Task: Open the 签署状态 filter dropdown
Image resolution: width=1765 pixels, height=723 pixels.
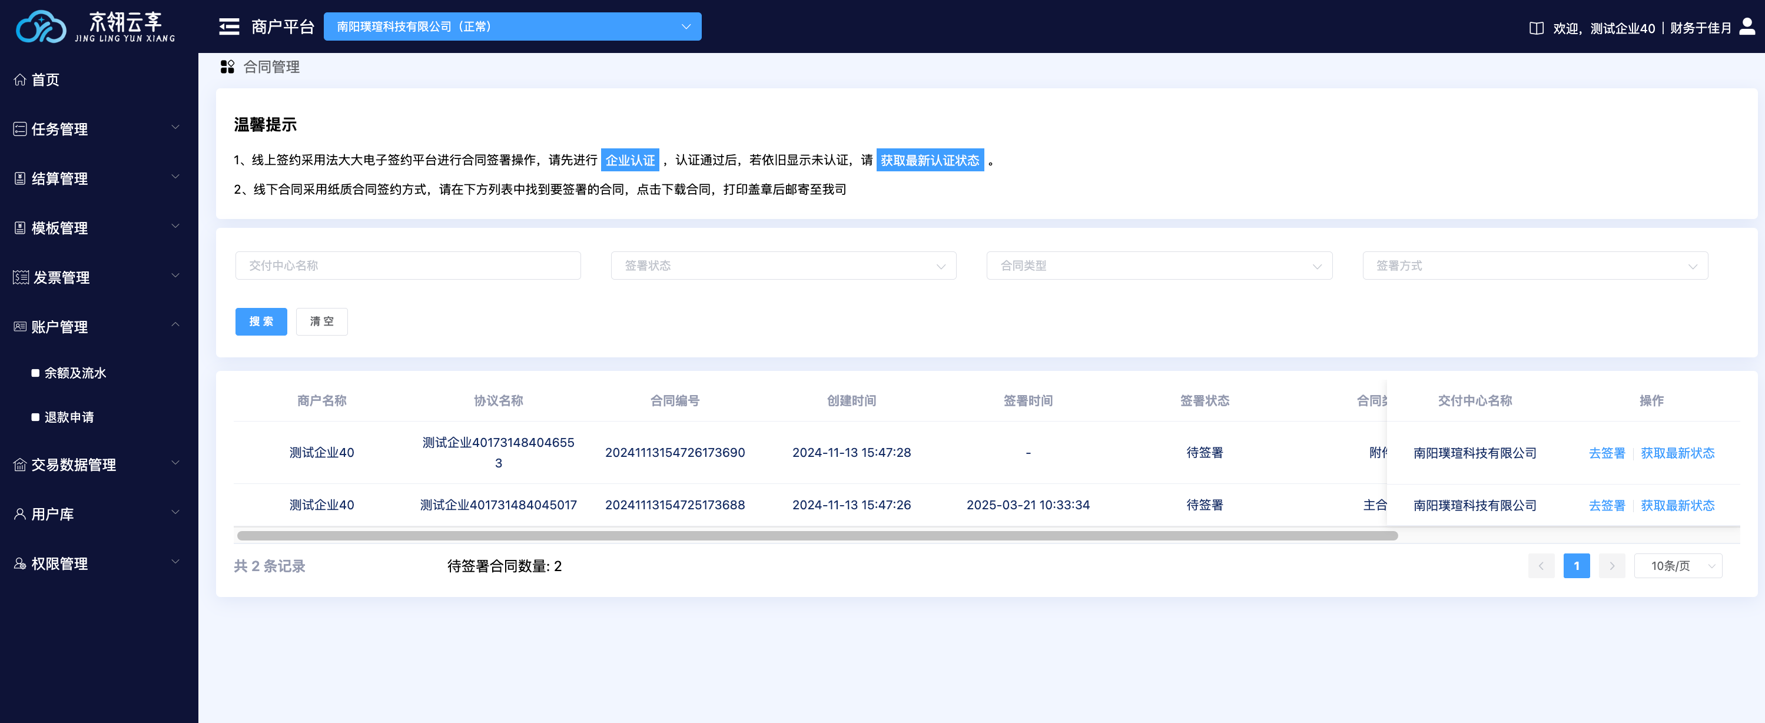Action: (783, 266)
